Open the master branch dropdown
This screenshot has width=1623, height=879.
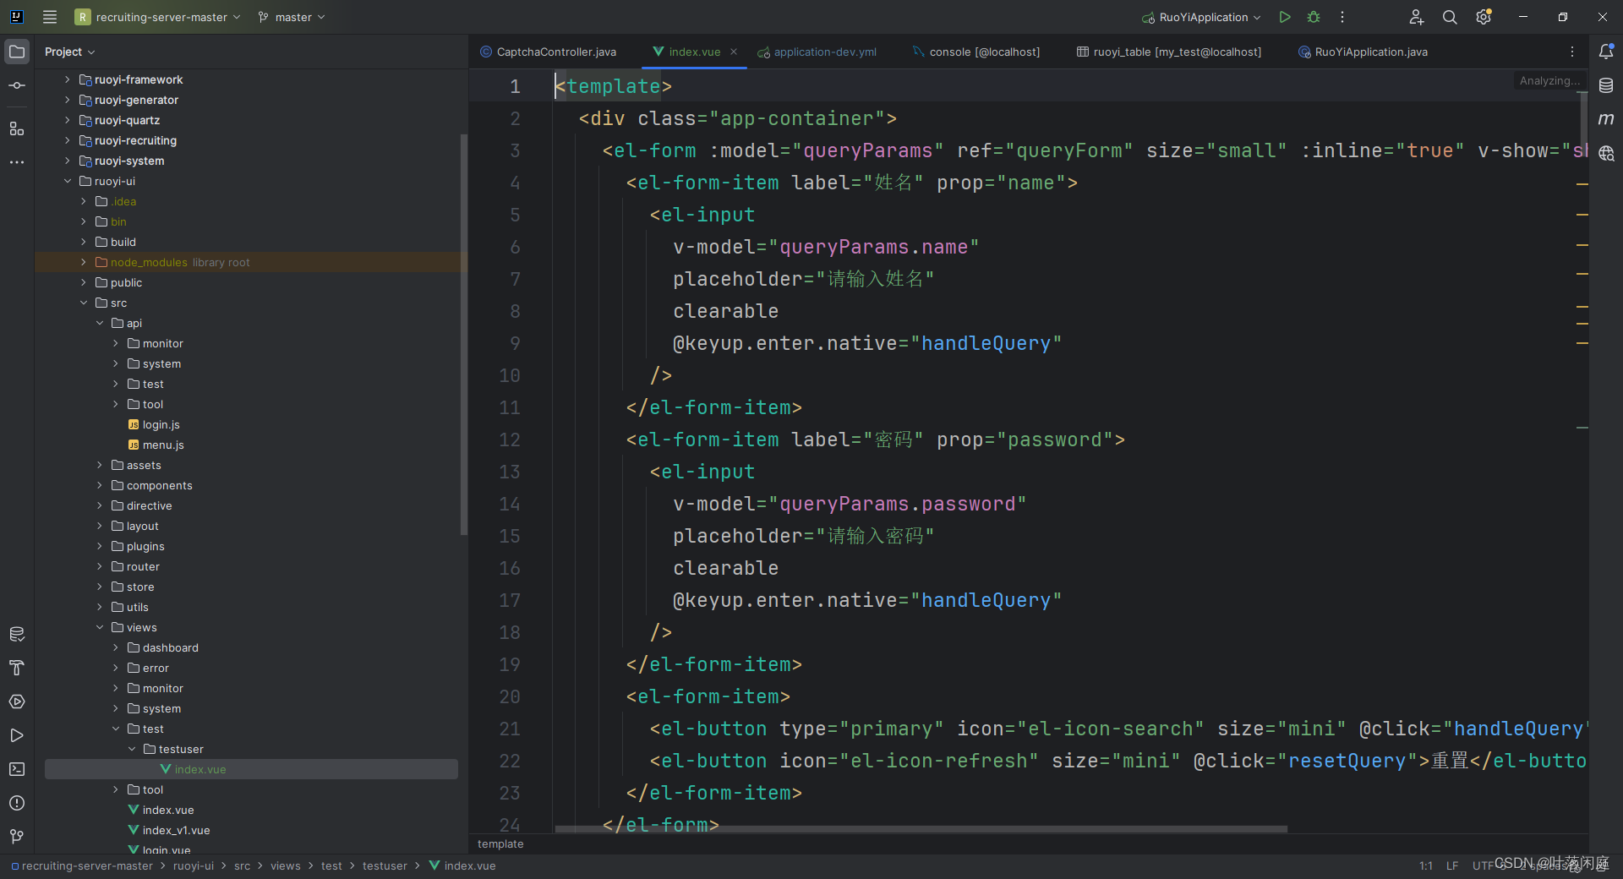pyautogui.click(x=292, y=17)
